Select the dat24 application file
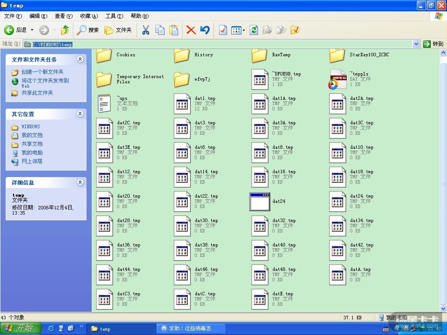447x335 pixels. [260, 202]
